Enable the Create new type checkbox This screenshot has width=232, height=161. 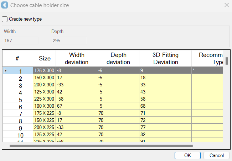click(x=5, y=19)
